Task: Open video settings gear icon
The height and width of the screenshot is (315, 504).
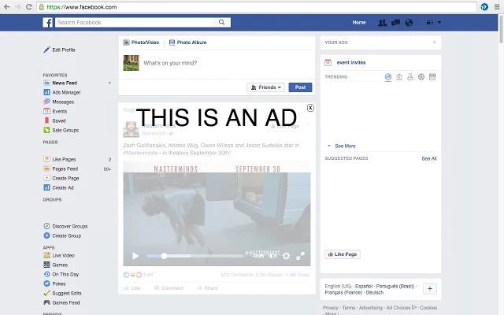Action: [286, 256]
